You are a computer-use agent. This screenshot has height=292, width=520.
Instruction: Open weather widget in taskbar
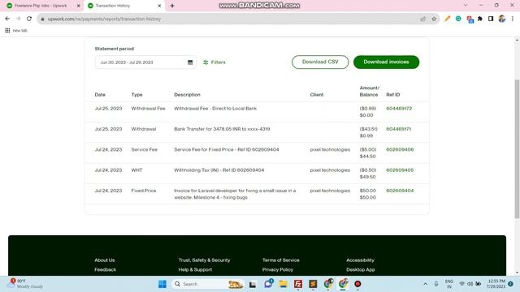(x=26, y=284)
